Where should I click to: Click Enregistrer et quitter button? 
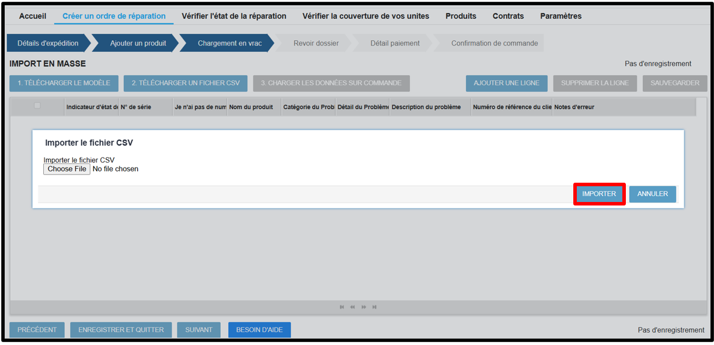coord(121,330)
